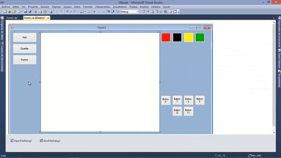Select Button 7 on the form

(x=177, y=100)
